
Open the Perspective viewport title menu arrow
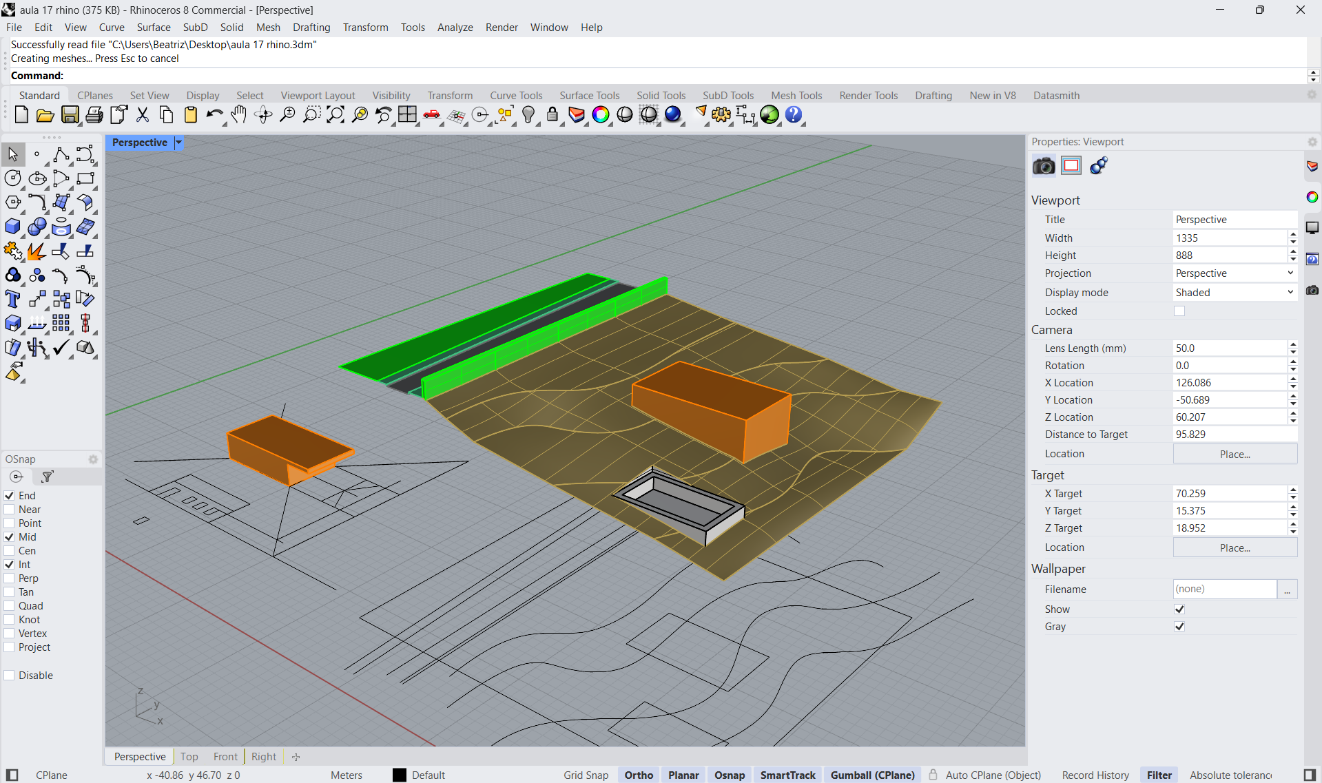pyautogui.click(x=179, y=143)
